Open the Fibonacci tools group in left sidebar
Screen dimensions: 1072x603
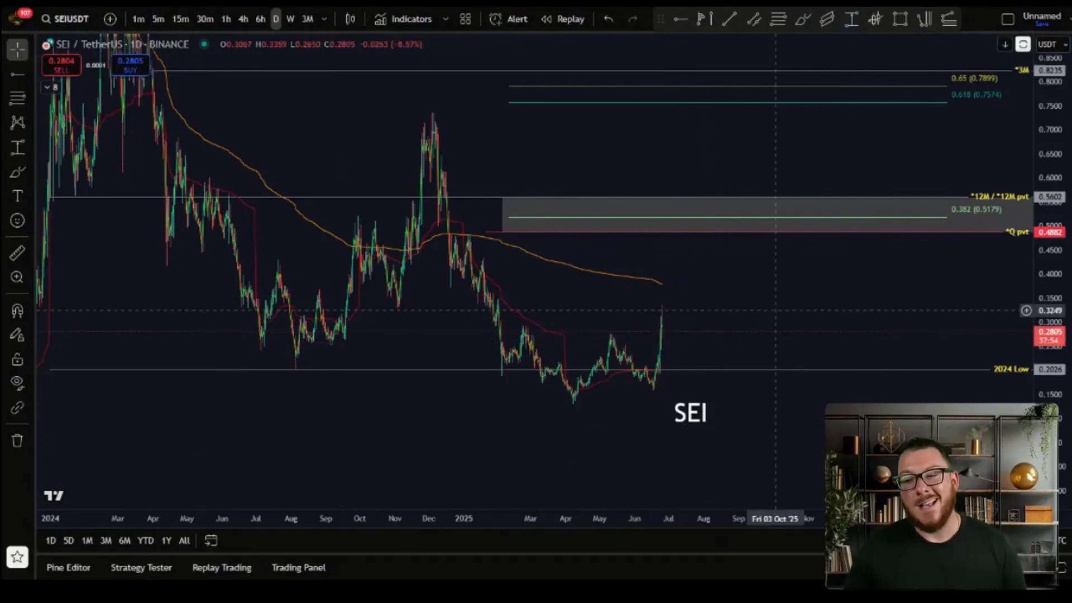pyautogui.click(x=17, y=98)
